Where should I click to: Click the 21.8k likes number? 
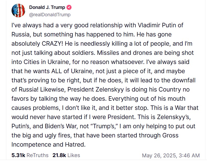(59, 155)
